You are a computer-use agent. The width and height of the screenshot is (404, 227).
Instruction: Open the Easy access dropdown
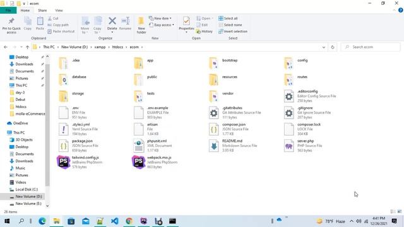tap(162, 25)
